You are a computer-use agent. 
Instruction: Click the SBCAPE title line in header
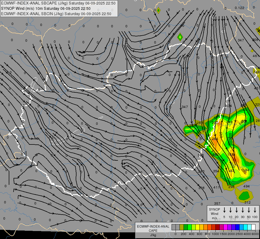click(x=58, y=3)
